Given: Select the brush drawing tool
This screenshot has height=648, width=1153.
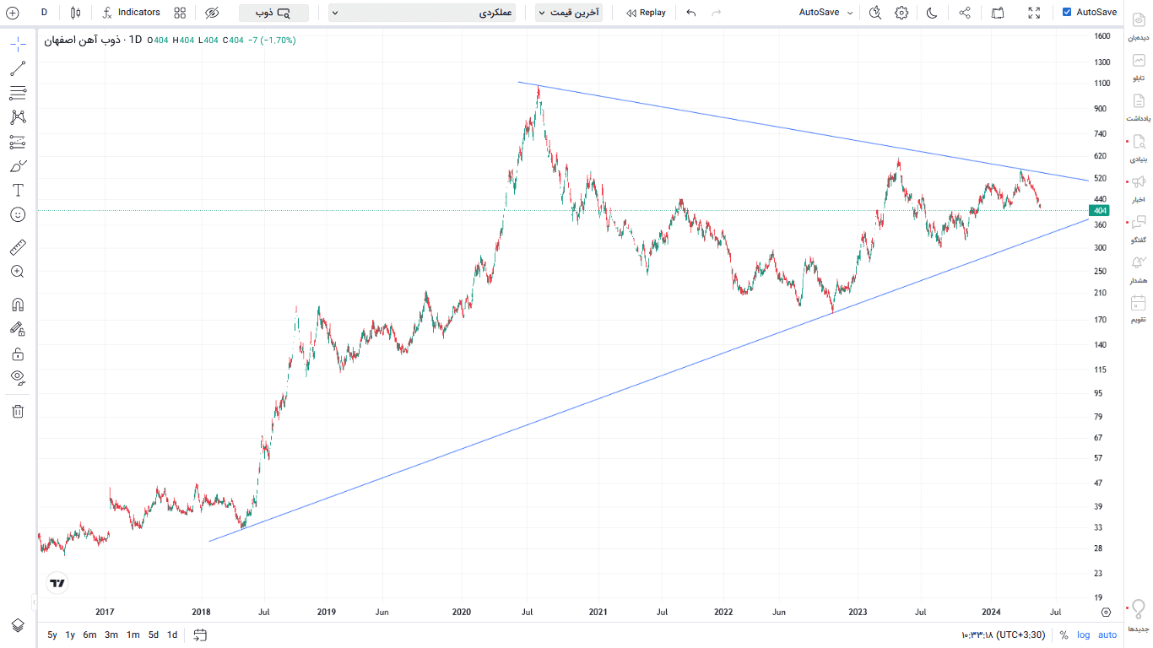Looking at the screenshot, I should click(x=18, y=166).
